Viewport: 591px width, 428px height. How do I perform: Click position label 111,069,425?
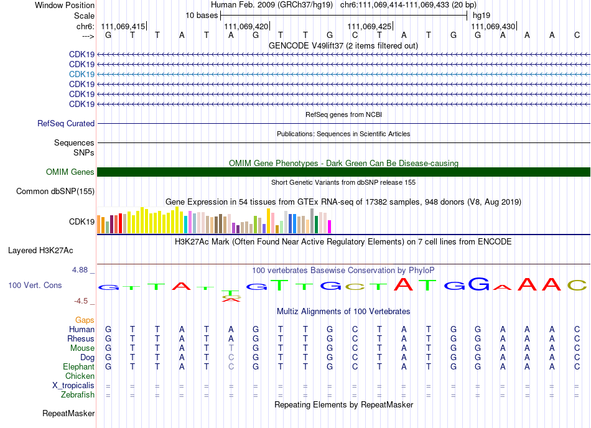[x=370, y=26]
